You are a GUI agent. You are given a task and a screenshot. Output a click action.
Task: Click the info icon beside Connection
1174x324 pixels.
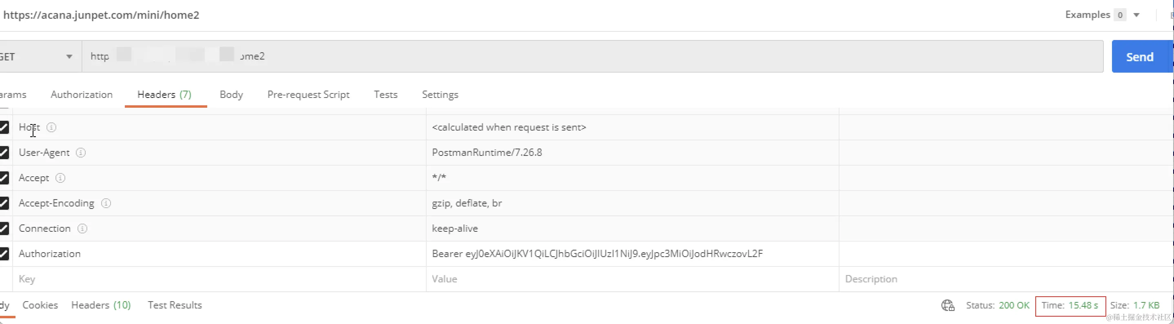point(82,228)
